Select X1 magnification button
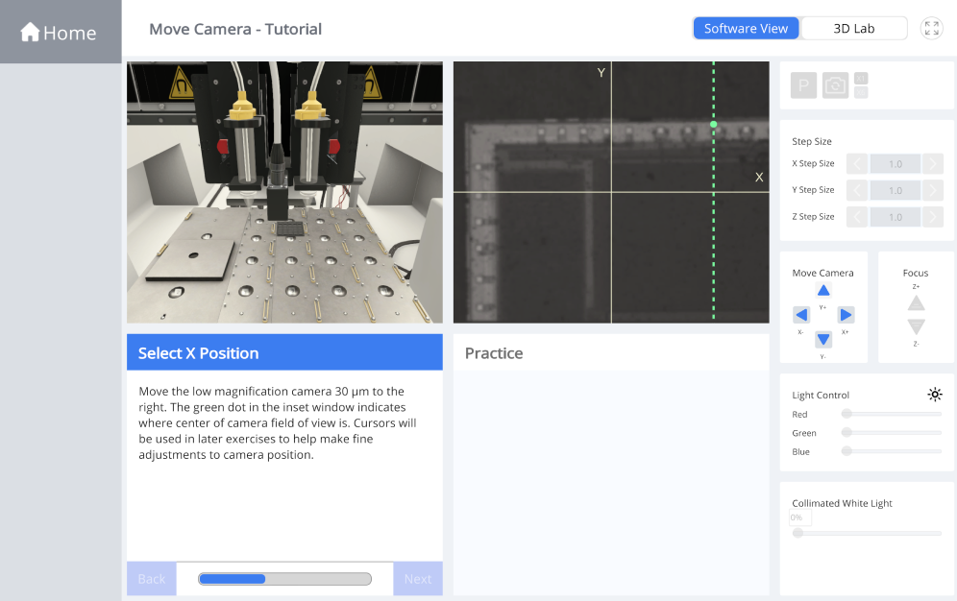This screenshot has width=957, height=601. pyautogui.click(x=861, y=79)
